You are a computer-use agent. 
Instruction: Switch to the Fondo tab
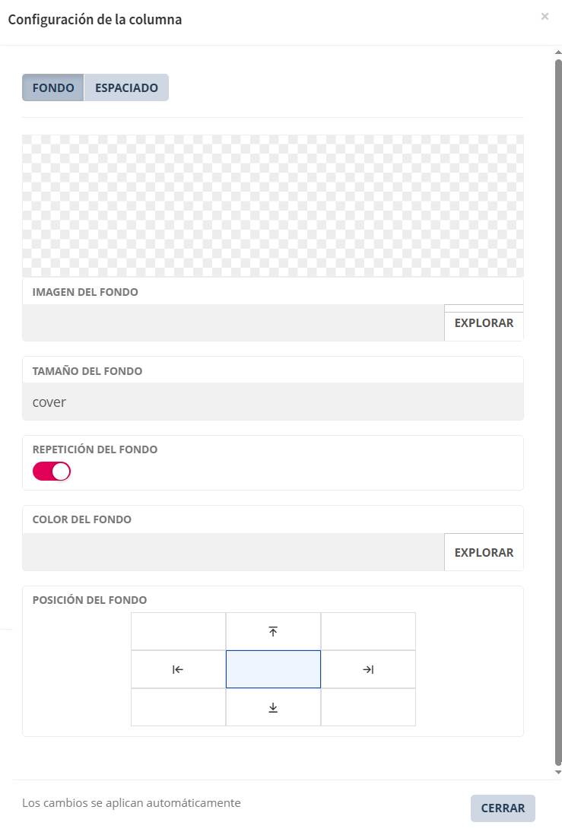click(53, 87)
